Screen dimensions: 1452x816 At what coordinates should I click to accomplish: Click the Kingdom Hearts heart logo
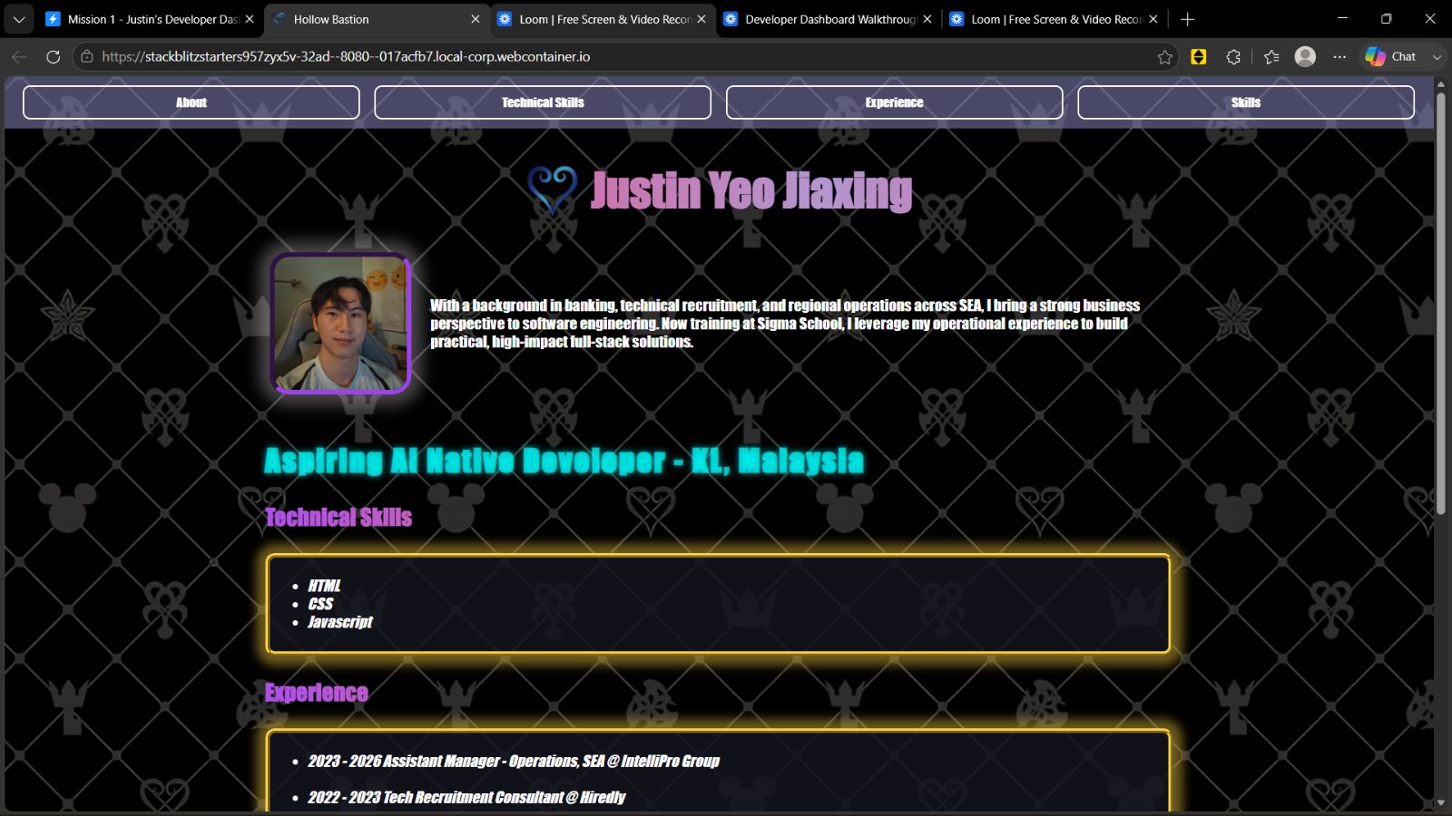pyautogui.click(x=553, y=189)
